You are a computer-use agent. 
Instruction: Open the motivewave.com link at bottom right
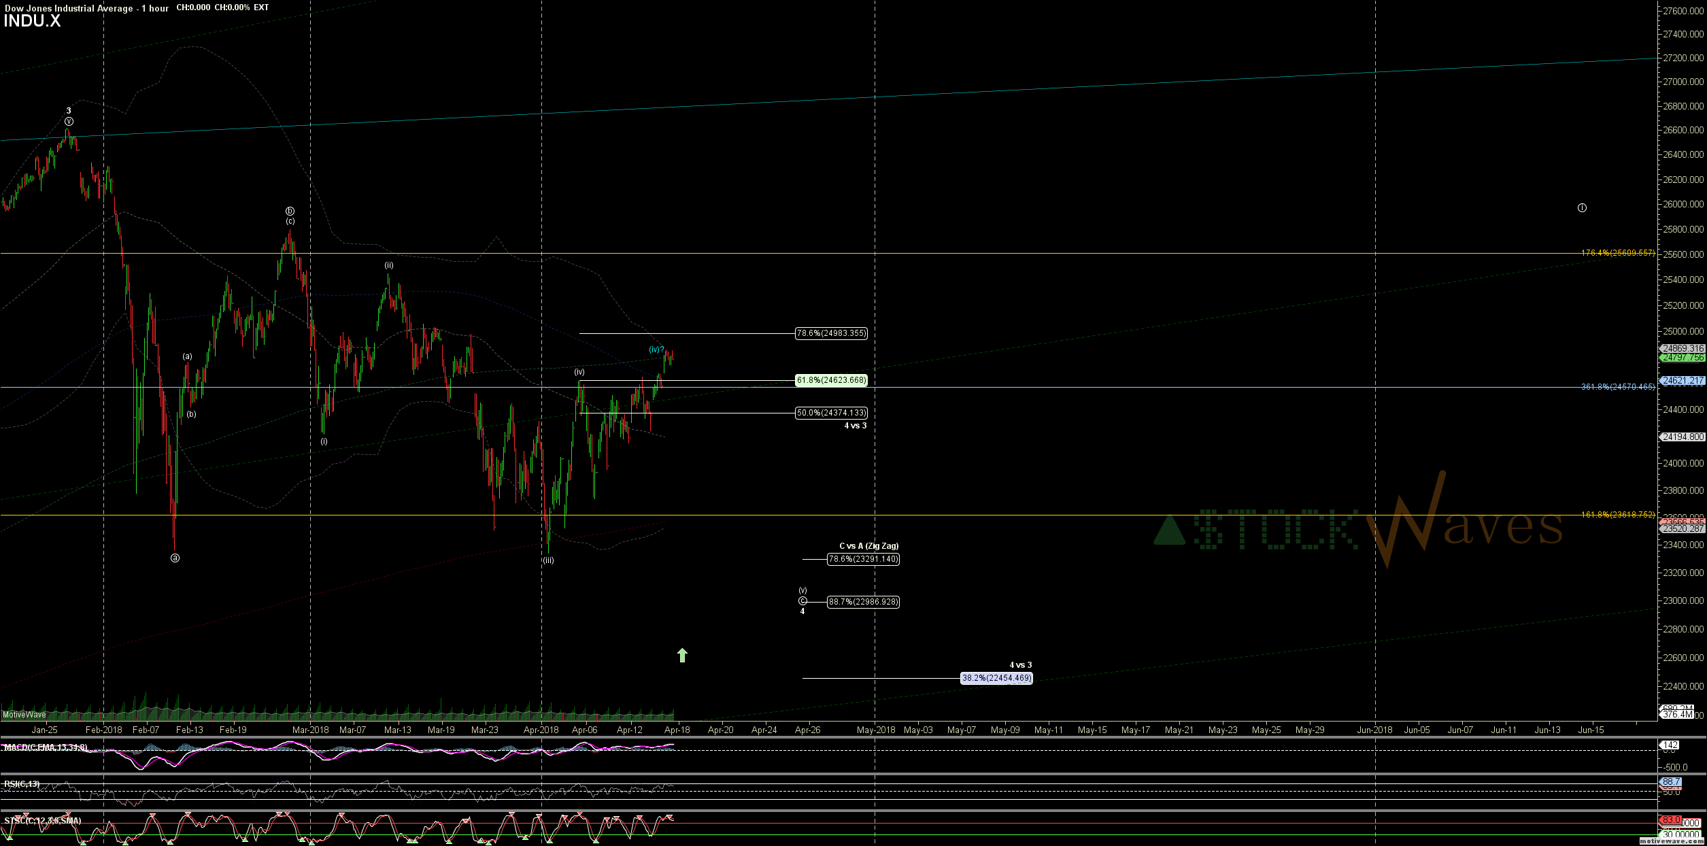point(1672,841)
